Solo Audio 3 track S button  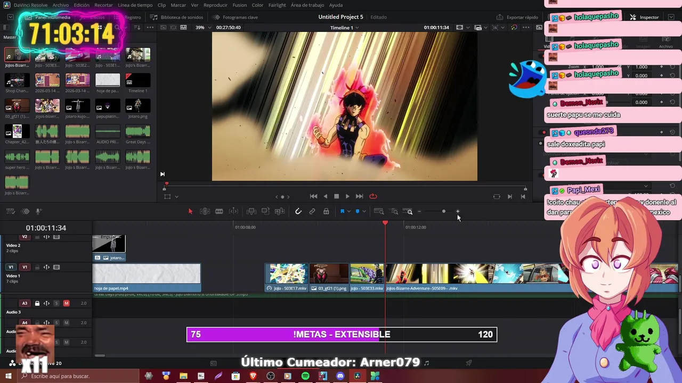click(56, 303)
